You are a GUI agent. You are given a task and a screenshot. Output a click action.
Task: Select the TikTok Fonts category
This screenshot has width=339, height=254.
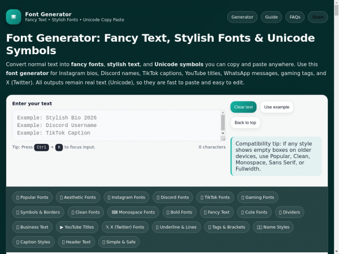(x=215, y=198)
